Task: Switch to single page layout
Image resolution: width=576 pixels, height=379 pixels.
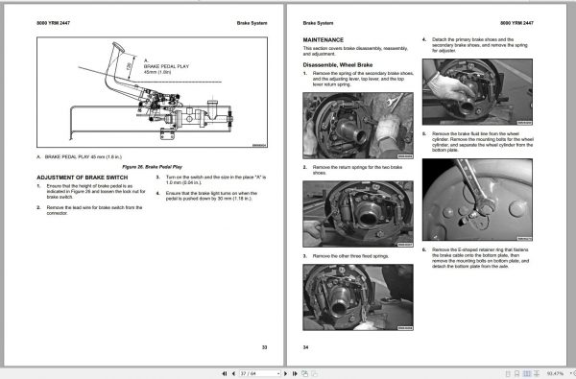Action: 508,373
